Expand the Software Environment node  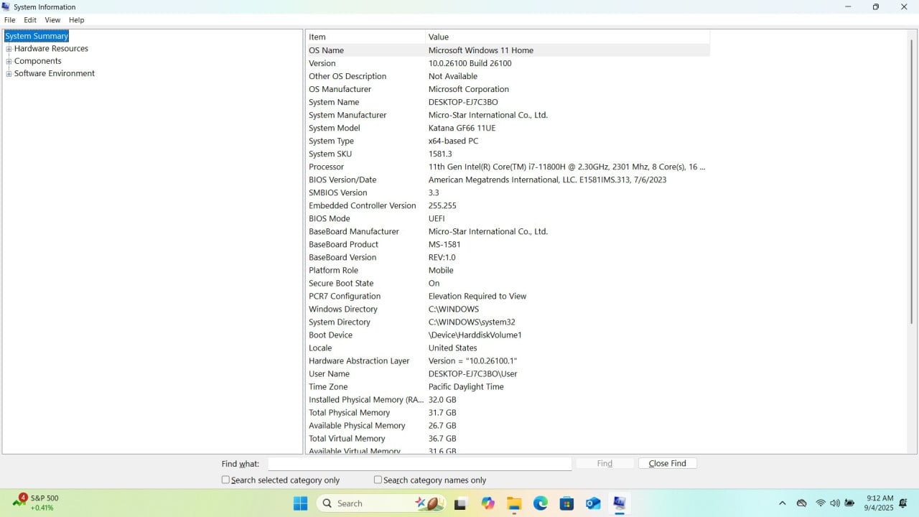point(9,73)
